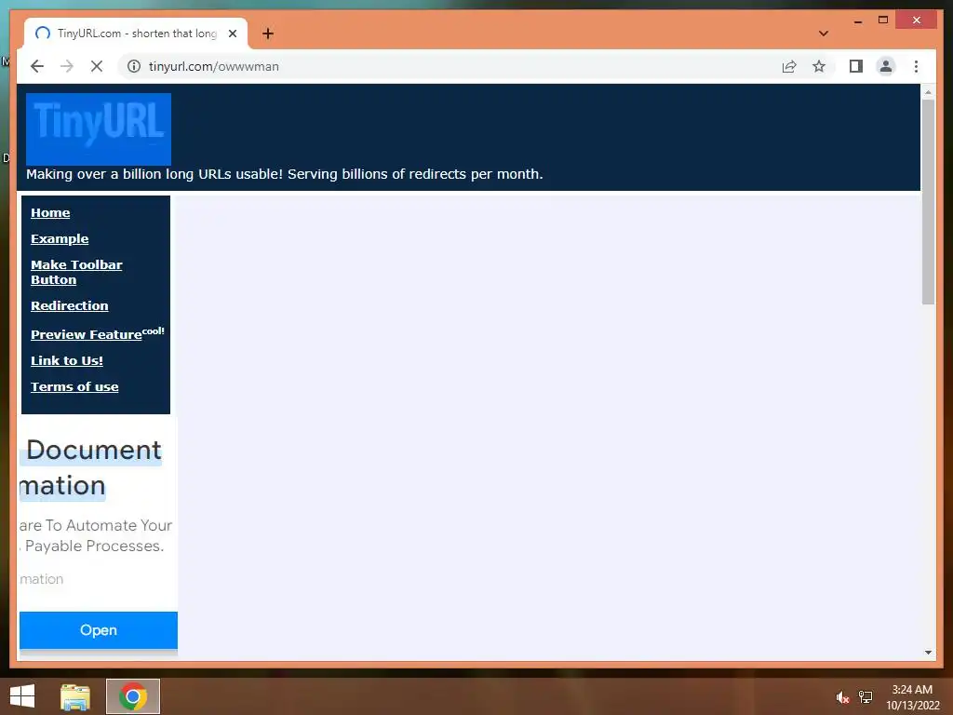Viewport: 953px width, 715px height.
Task: Open the Link to Us! link
Action: click(x=67, y=360)
